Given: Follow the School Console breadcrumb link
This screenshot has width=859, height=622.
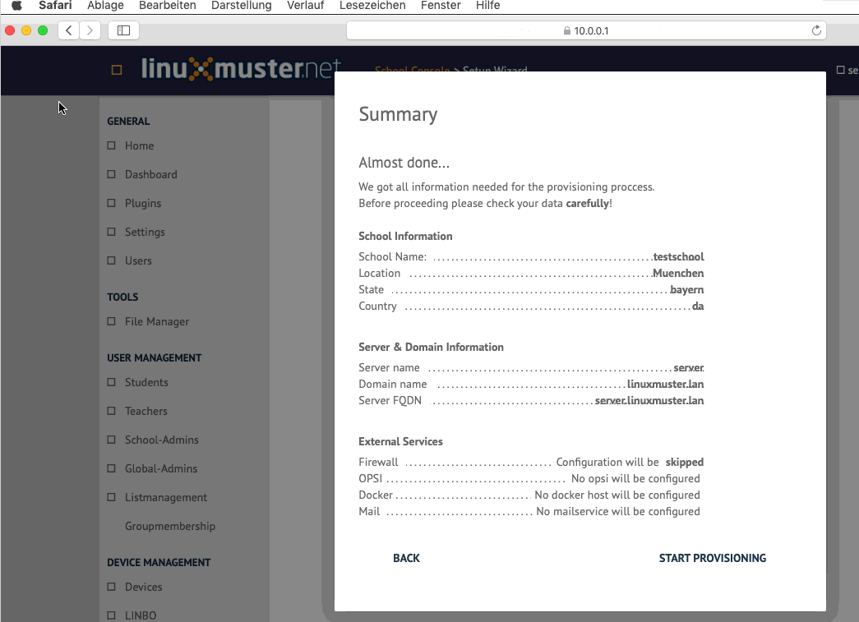Looking at the screenshot, I should tap(412, 71).
